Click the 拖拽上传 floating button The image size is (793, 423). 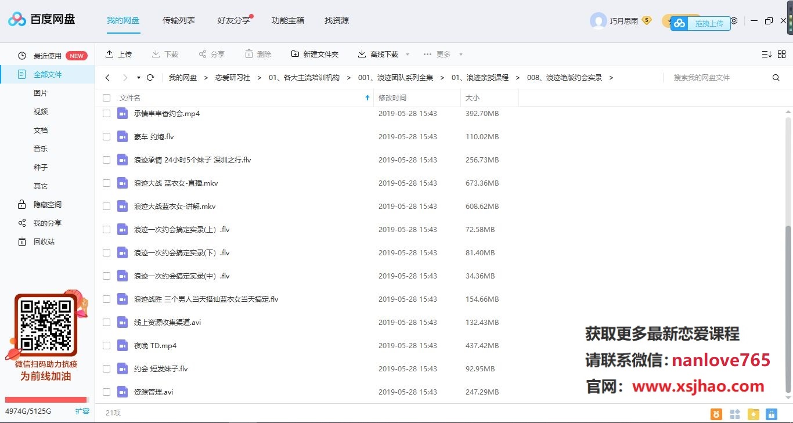tap(700, 23)
